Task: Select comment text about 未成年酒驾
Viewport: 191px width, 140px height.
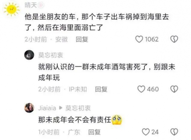Action: click(x=107, y=72)
